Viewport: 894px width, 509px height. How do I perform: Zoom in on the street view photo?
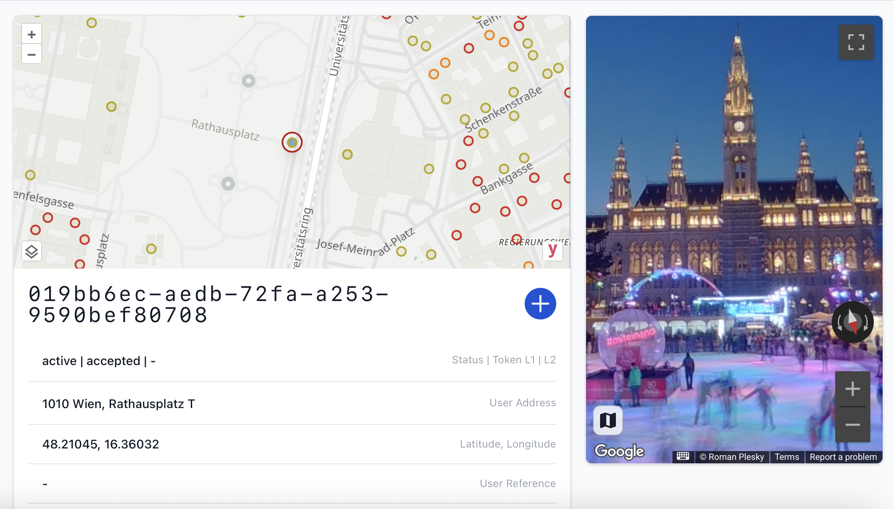[x=852, y=389]
